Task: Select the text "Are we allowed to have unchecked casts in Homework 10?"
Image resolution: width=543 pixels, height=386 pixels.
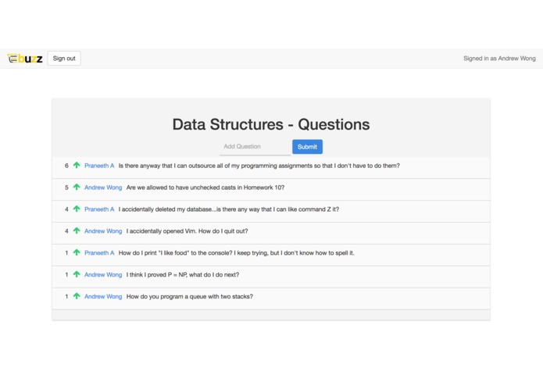Action: 205,188
